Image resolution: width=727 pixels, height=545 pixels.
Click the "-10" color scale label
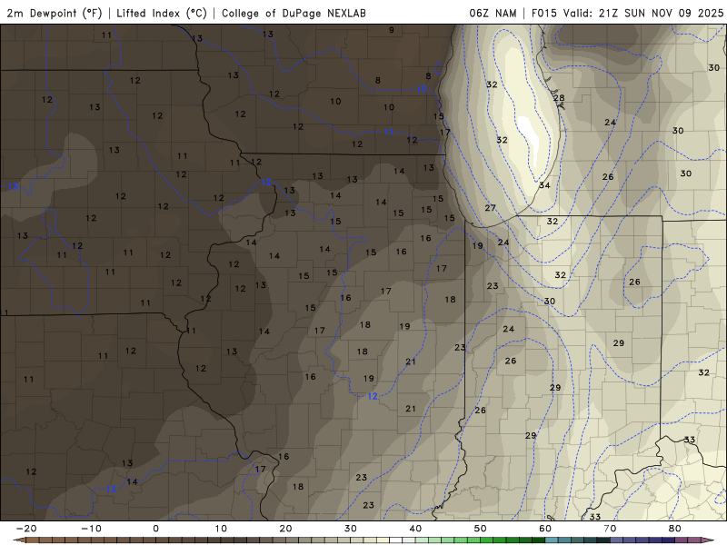[91, 529]
